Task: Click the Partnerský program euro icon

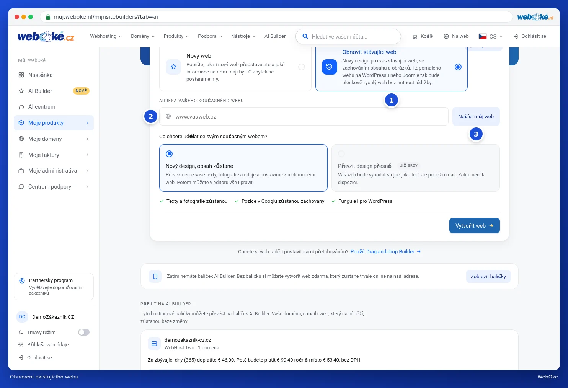Action: [x=22, y=280]
